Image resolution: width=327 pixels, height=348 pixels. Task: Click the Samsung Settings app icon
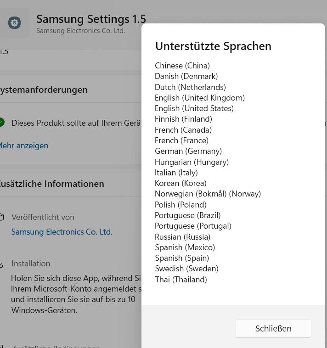[15, 22]
